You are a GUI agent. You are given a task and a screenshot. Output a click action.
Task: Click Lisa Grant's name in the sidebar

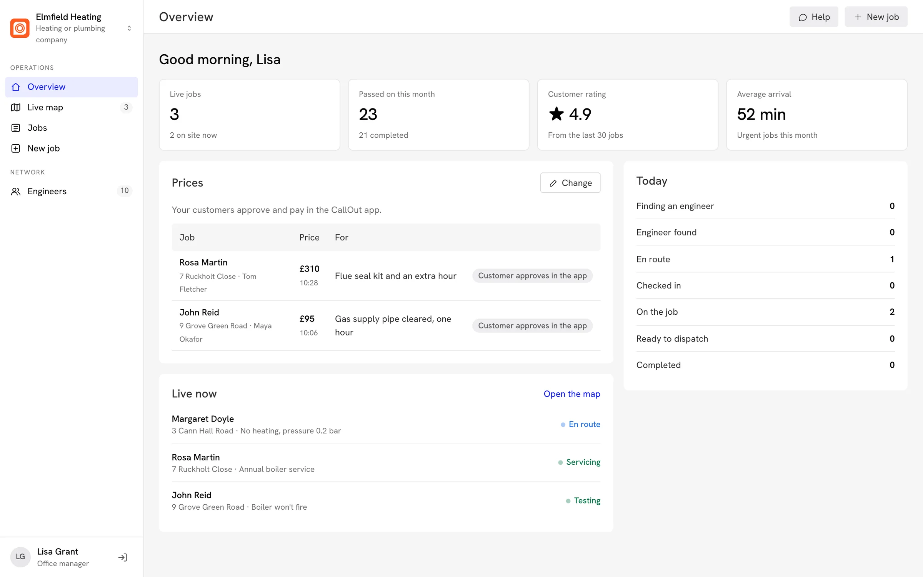point(58,552)
